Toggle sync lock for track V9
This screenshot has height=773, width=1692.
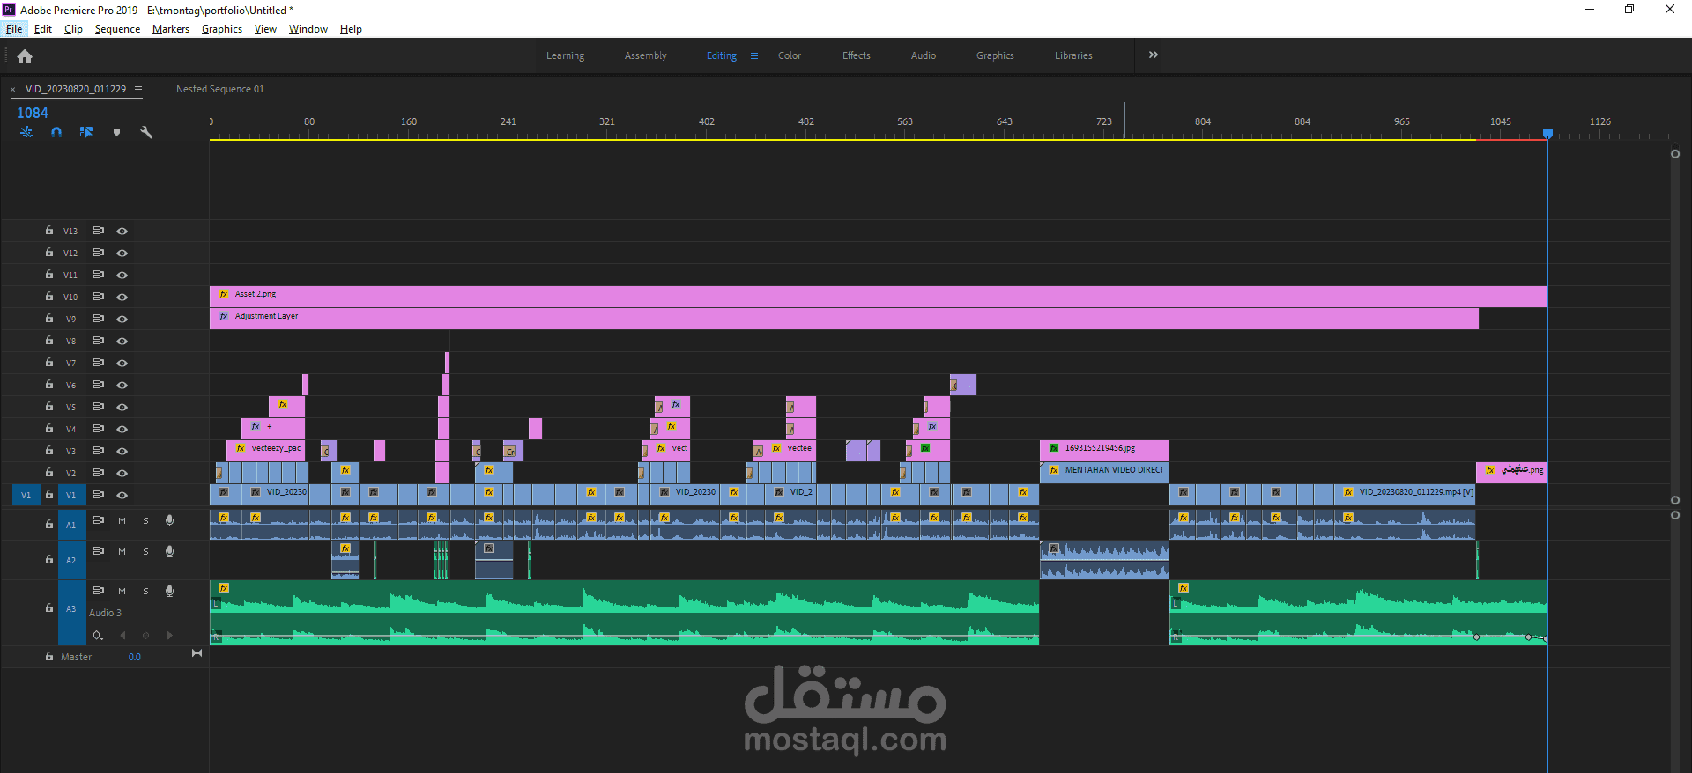pos(99,319)
